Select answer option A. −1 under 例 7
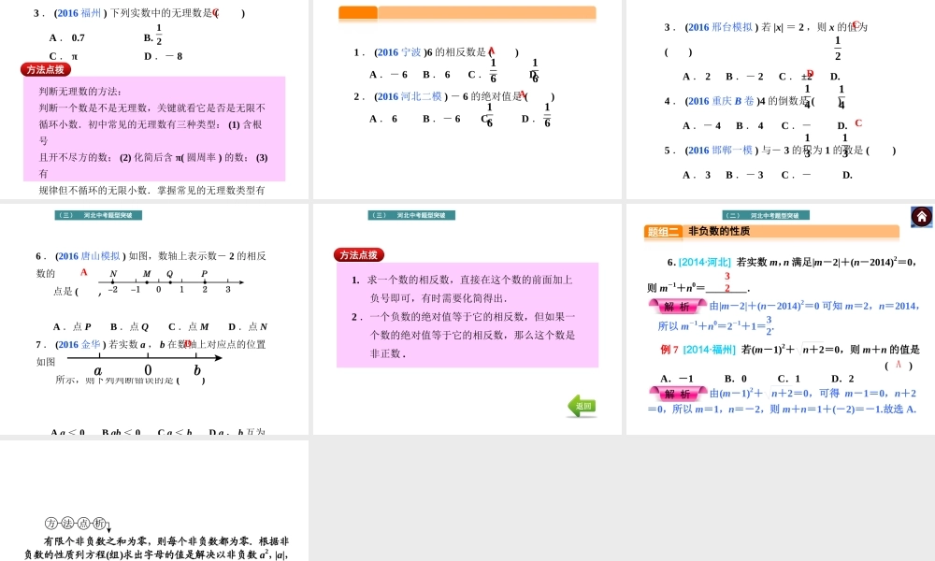Image resolution: width=935 pixels, height=561 pixels. [x=677, y=379]
